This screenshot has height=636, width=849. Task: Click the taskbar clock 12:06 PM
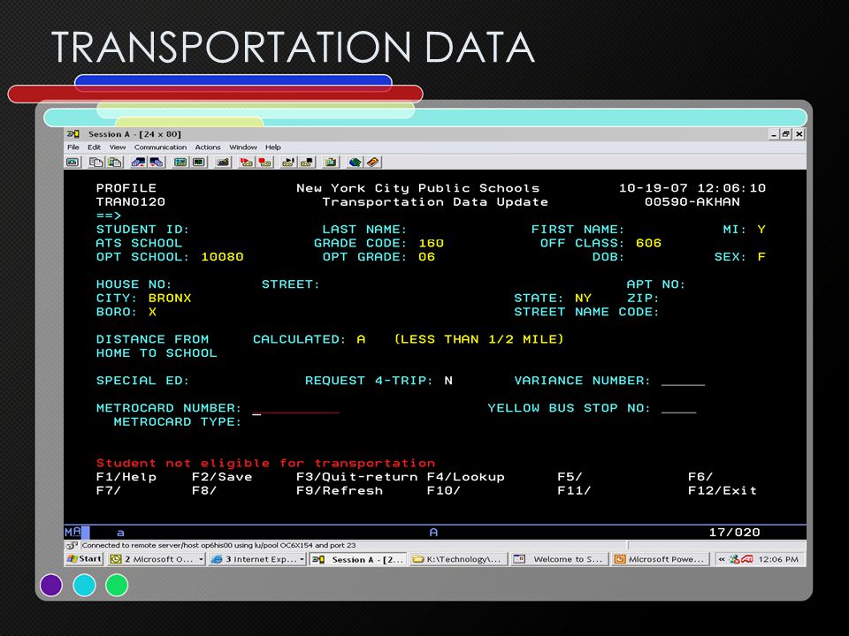pyautogui.click(x=778, y=559)
